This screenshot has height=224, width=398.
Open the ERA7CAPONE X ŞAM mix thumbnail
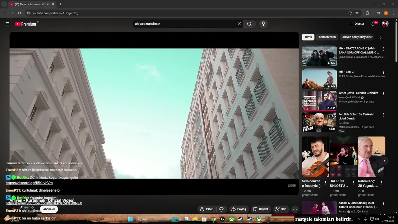(319, 56)
